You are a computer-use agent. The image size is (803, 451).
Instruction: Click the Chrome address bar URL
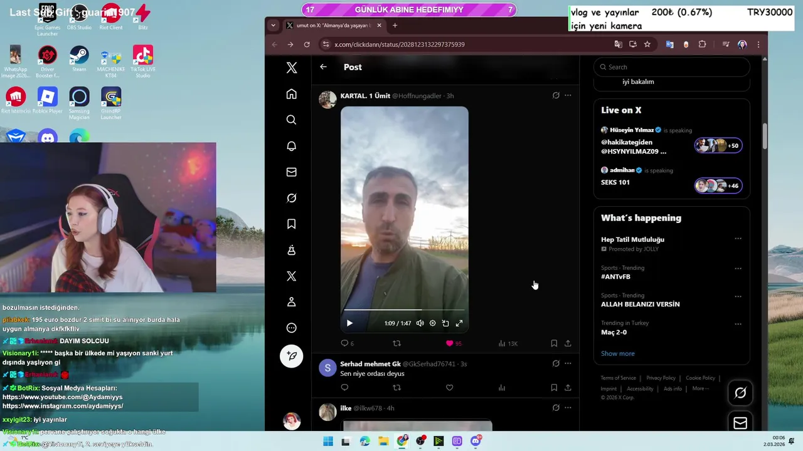400,44
